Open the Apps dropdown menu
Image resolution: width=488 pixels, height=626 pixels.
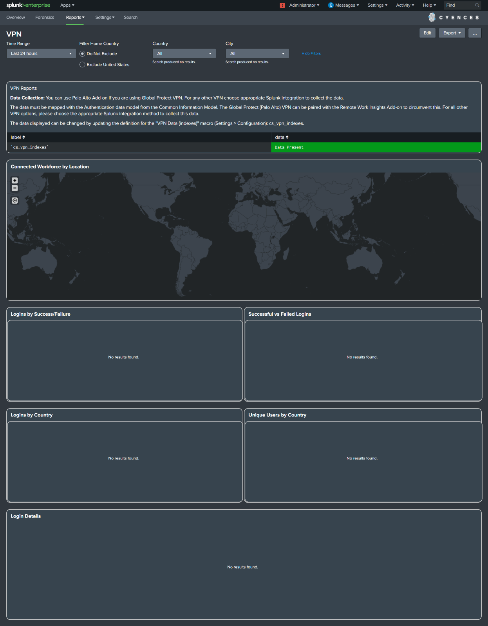pyautogui.click(x=67, y=5)
